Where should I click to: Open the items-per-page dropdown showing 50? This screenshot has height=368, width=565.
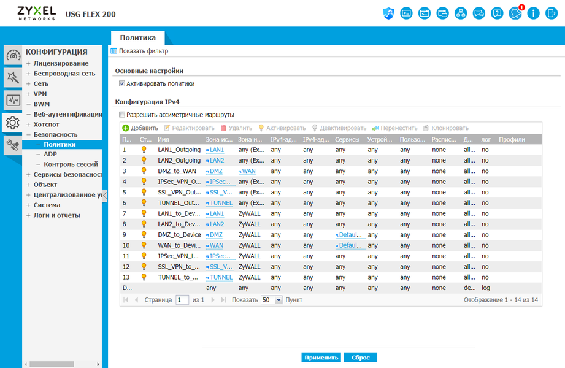point(272,300)
